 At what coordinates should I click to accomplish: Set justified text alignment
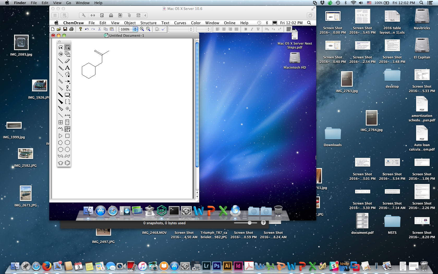[x=236, y=29]
